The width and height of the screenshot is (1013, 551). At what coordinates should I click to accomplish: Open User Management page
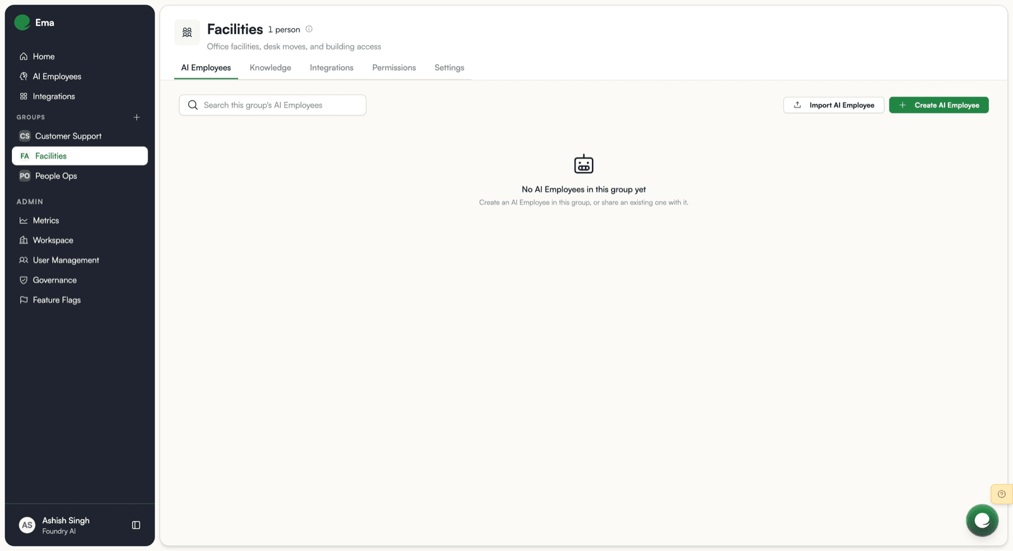point(80,260)
